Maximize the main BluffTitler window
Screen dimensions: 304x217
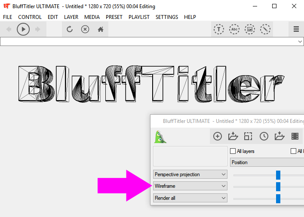tap(274, 6)
